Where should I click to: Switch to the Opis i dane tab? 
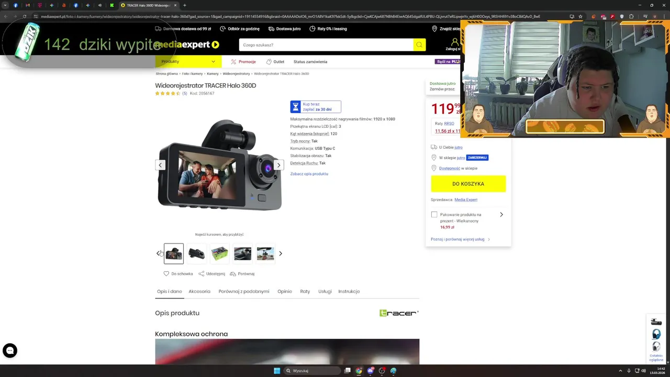(170, 292)
